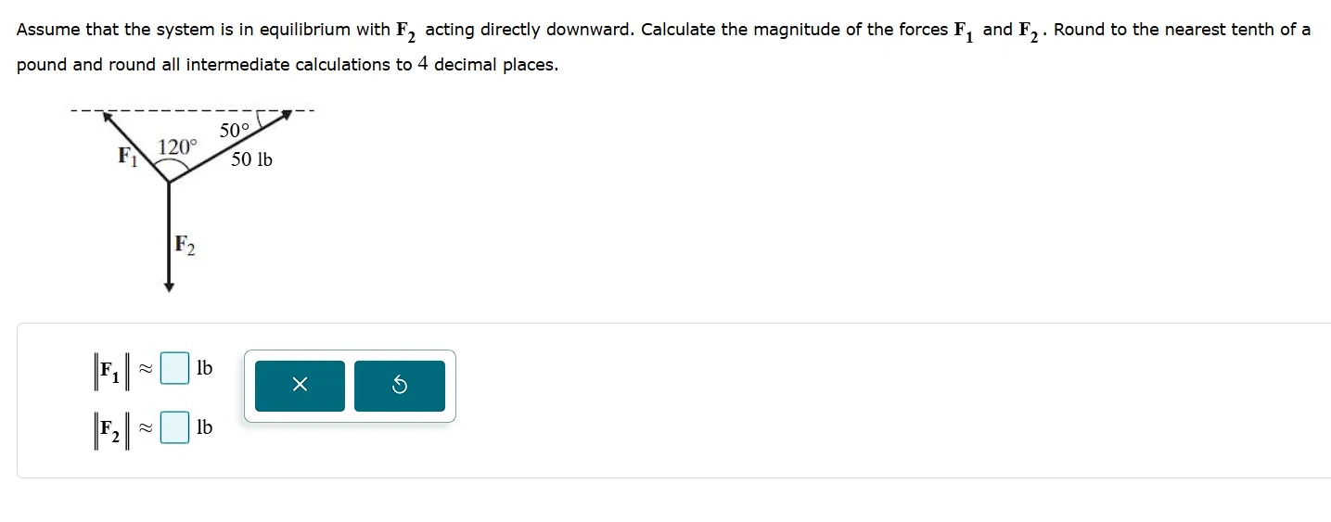Click the approximately-equal sign beside ‖F1‖
Viewport: 1331px width, 522px height.
[x=145, y=369]
